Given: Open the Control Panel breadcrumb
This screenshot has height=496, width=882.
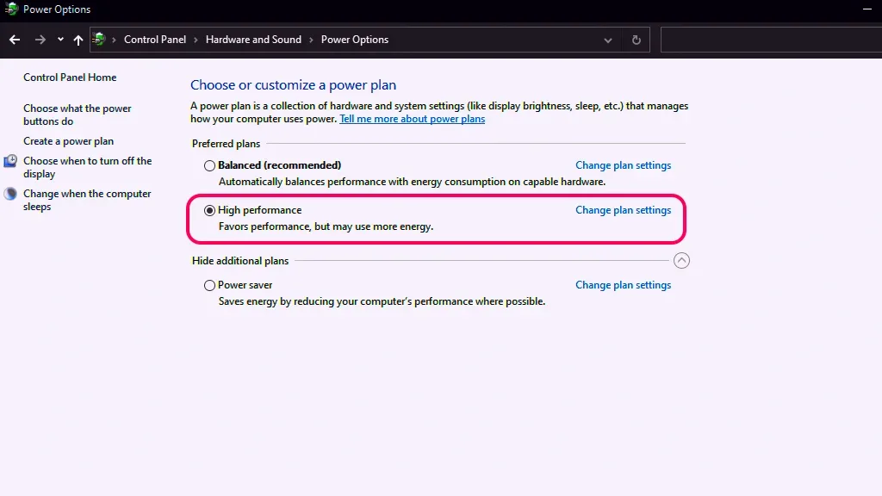Looking at the screenshot, I should (155, 40).
